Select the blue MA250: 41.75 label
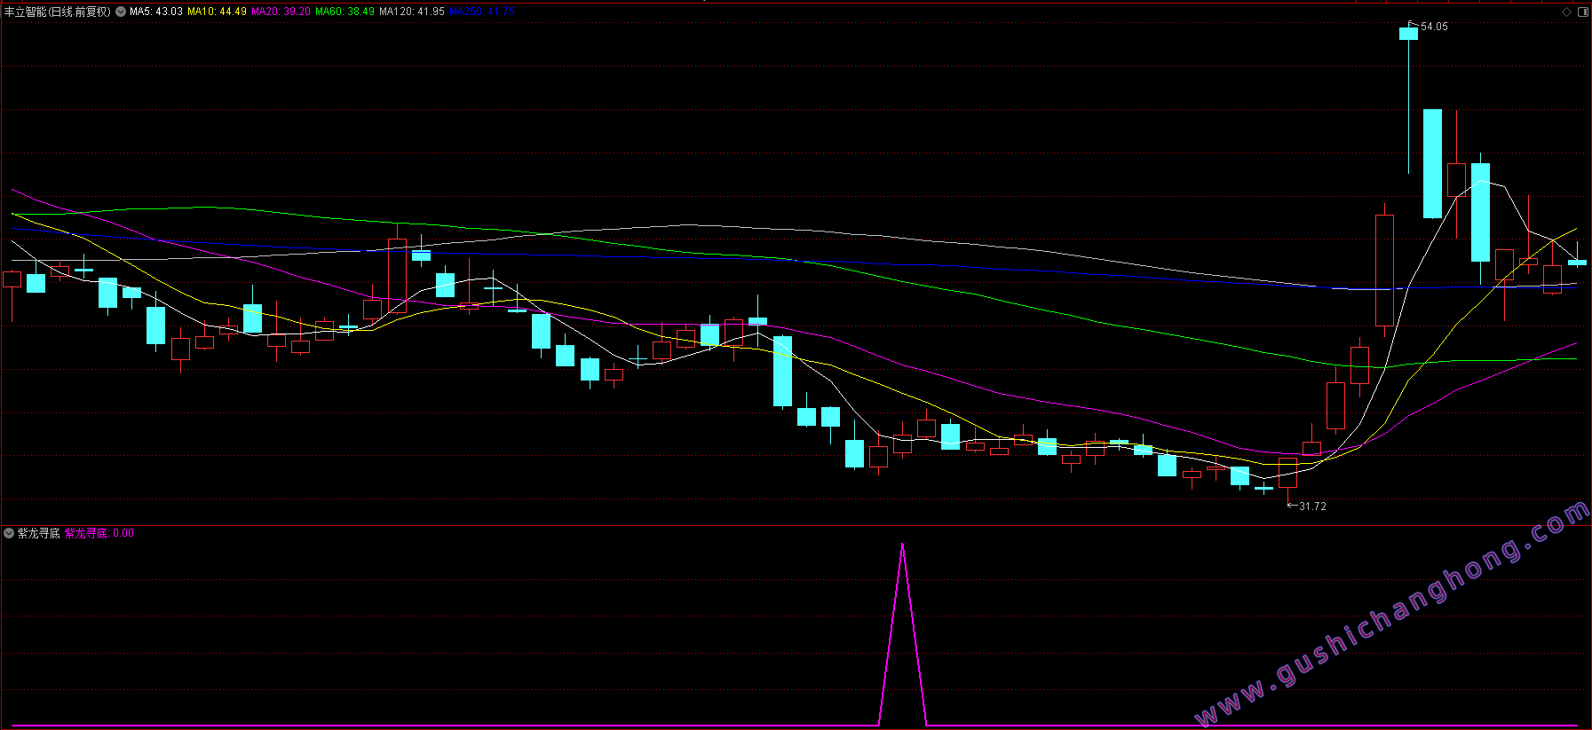Image resolution: width=1592 pixels, height=730 pixels. [482, 12]
